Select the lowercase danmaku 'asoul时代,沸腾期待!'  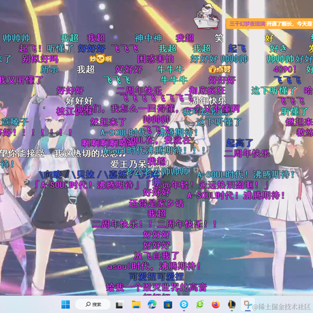point(154,266)
